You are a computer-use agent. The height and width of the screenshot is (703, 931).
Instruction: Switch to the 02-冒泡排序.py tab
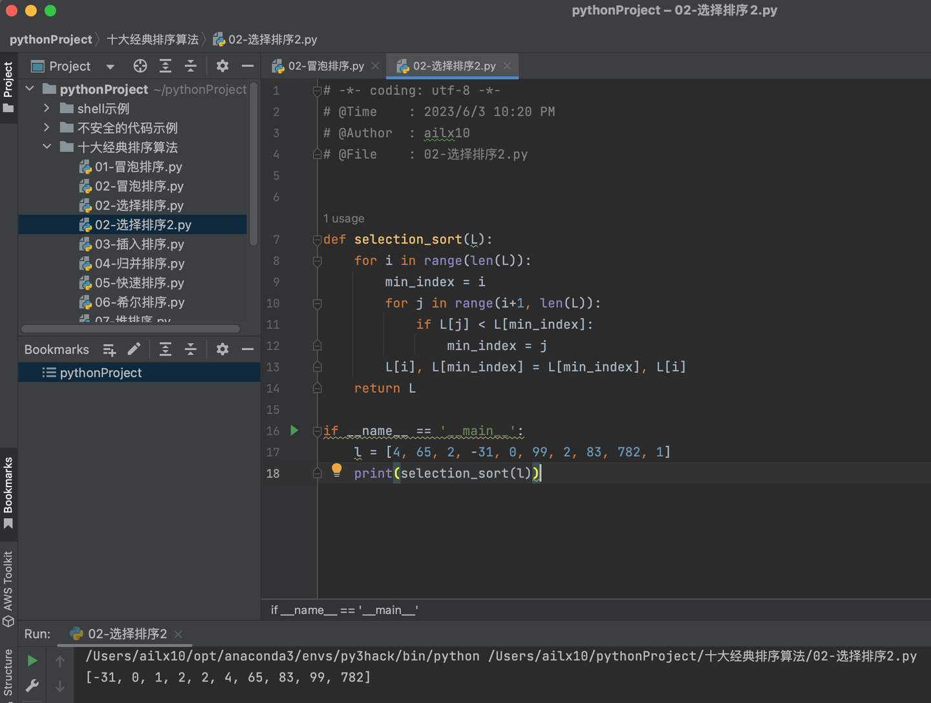[x=325, y=66]
